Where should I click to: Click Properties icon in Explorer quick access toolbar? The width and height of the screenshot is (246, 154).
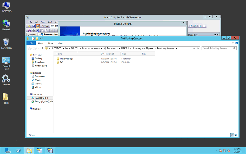pos(33,38)
